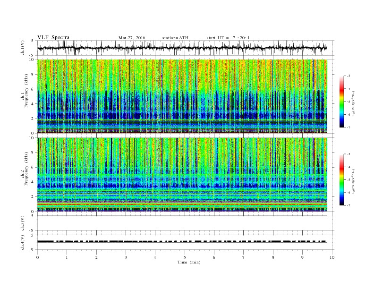374x289 pixels.
Task: Click the ch.4 black pulse trace
Action: tap(182, 242)
